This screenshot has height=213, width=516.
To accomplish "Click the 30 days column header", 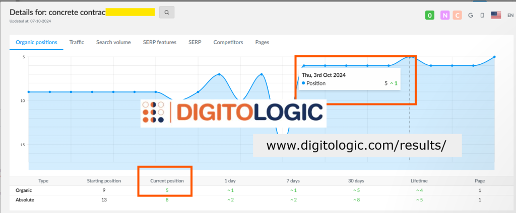I will 356,181.
